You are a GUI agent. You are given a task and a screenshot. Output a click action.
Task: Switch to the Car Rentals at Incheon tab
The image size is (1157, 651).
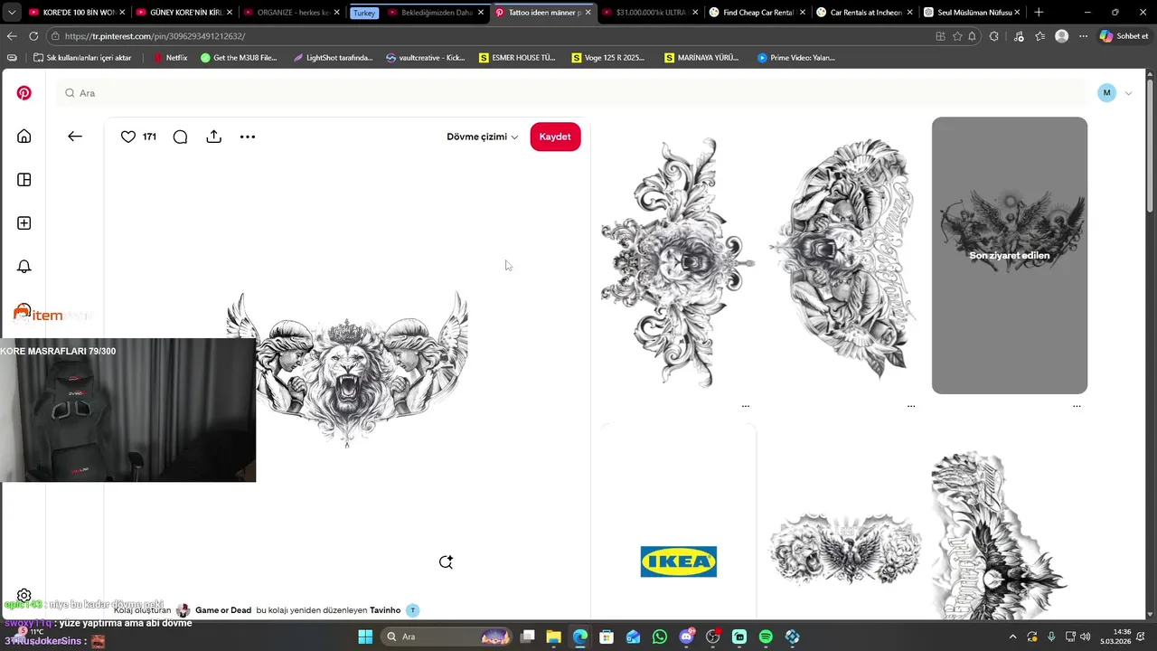click(863, 13)
